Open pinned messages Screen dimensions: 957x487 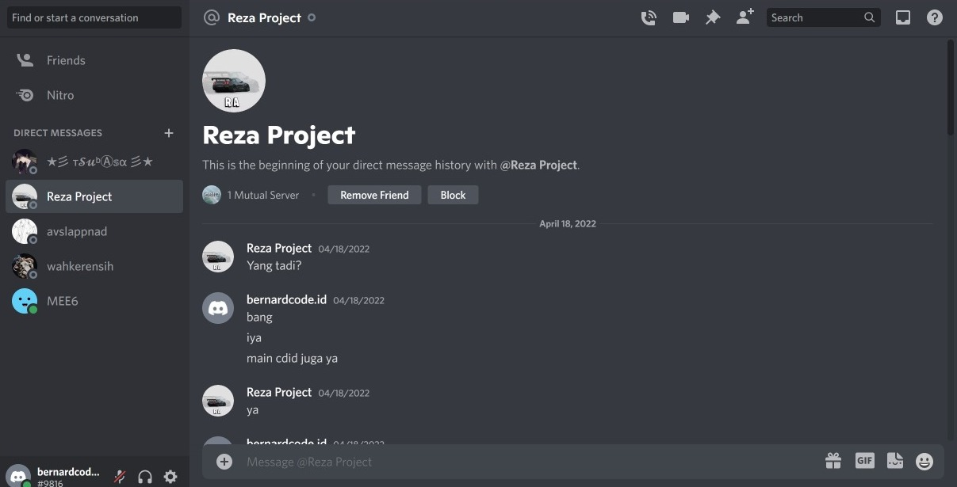pyautogui.click(x=713, y=17)
